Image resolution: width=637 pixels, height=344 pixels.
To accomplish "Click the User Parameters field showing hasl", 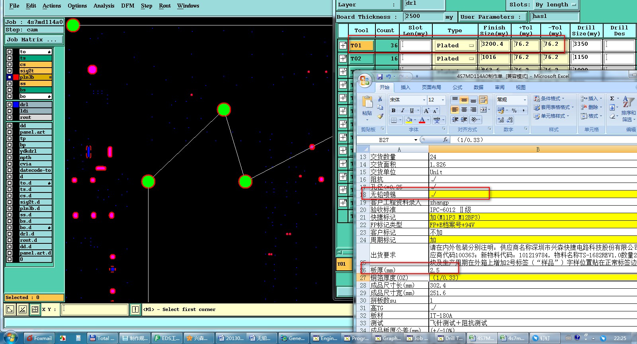I will (x=555, y=17).
